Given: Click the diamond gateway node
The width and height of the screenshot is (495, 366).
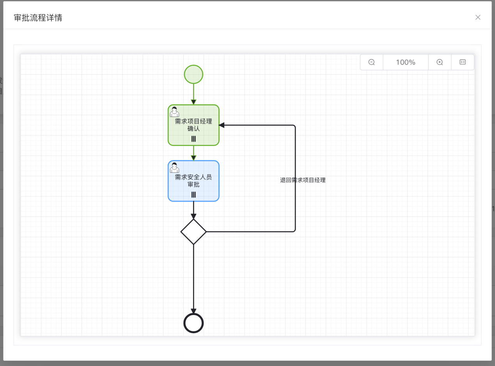Looking at the screenshot, I should [193, 232].
